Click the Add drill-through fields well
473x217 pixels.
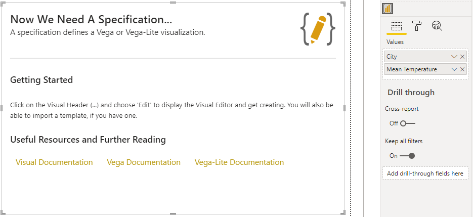point(425,173)
